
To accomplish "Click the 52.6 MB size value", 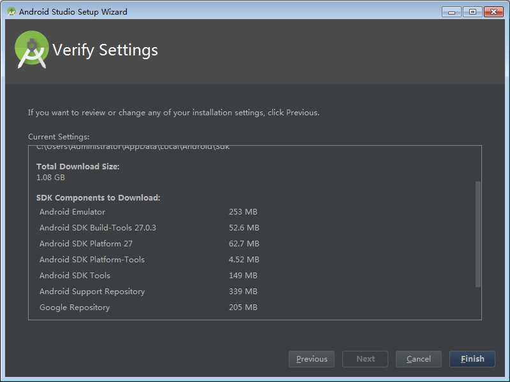I will 244,228.
